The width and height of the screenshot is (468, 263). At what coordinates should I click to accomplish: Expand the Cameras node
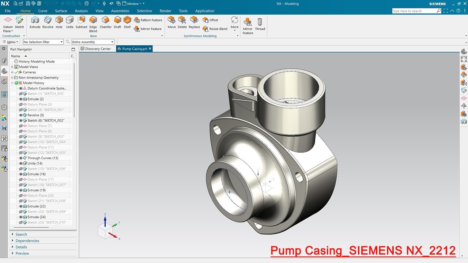click(12, 72)
